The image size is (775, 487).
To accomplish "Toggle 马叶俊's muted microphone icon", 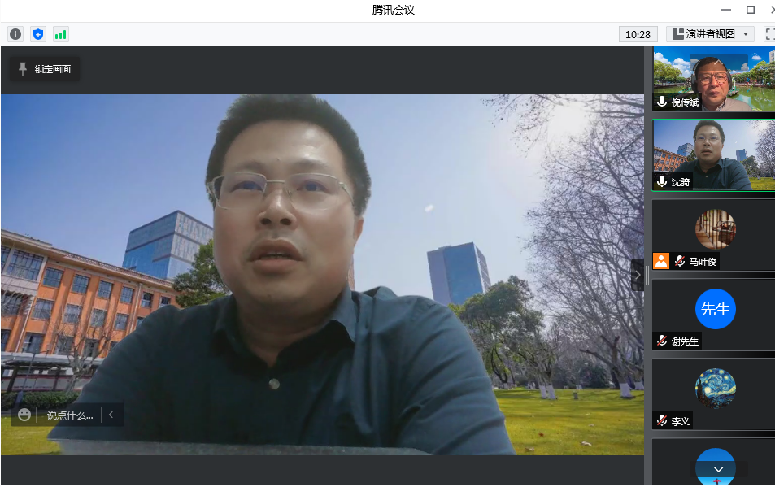I will coord(679,261).
